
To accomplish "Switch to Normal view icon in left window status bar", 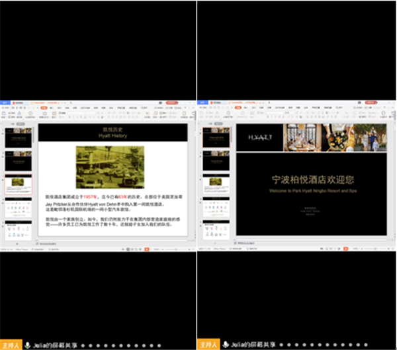I will pyautogui.click(x=128, y=249).
